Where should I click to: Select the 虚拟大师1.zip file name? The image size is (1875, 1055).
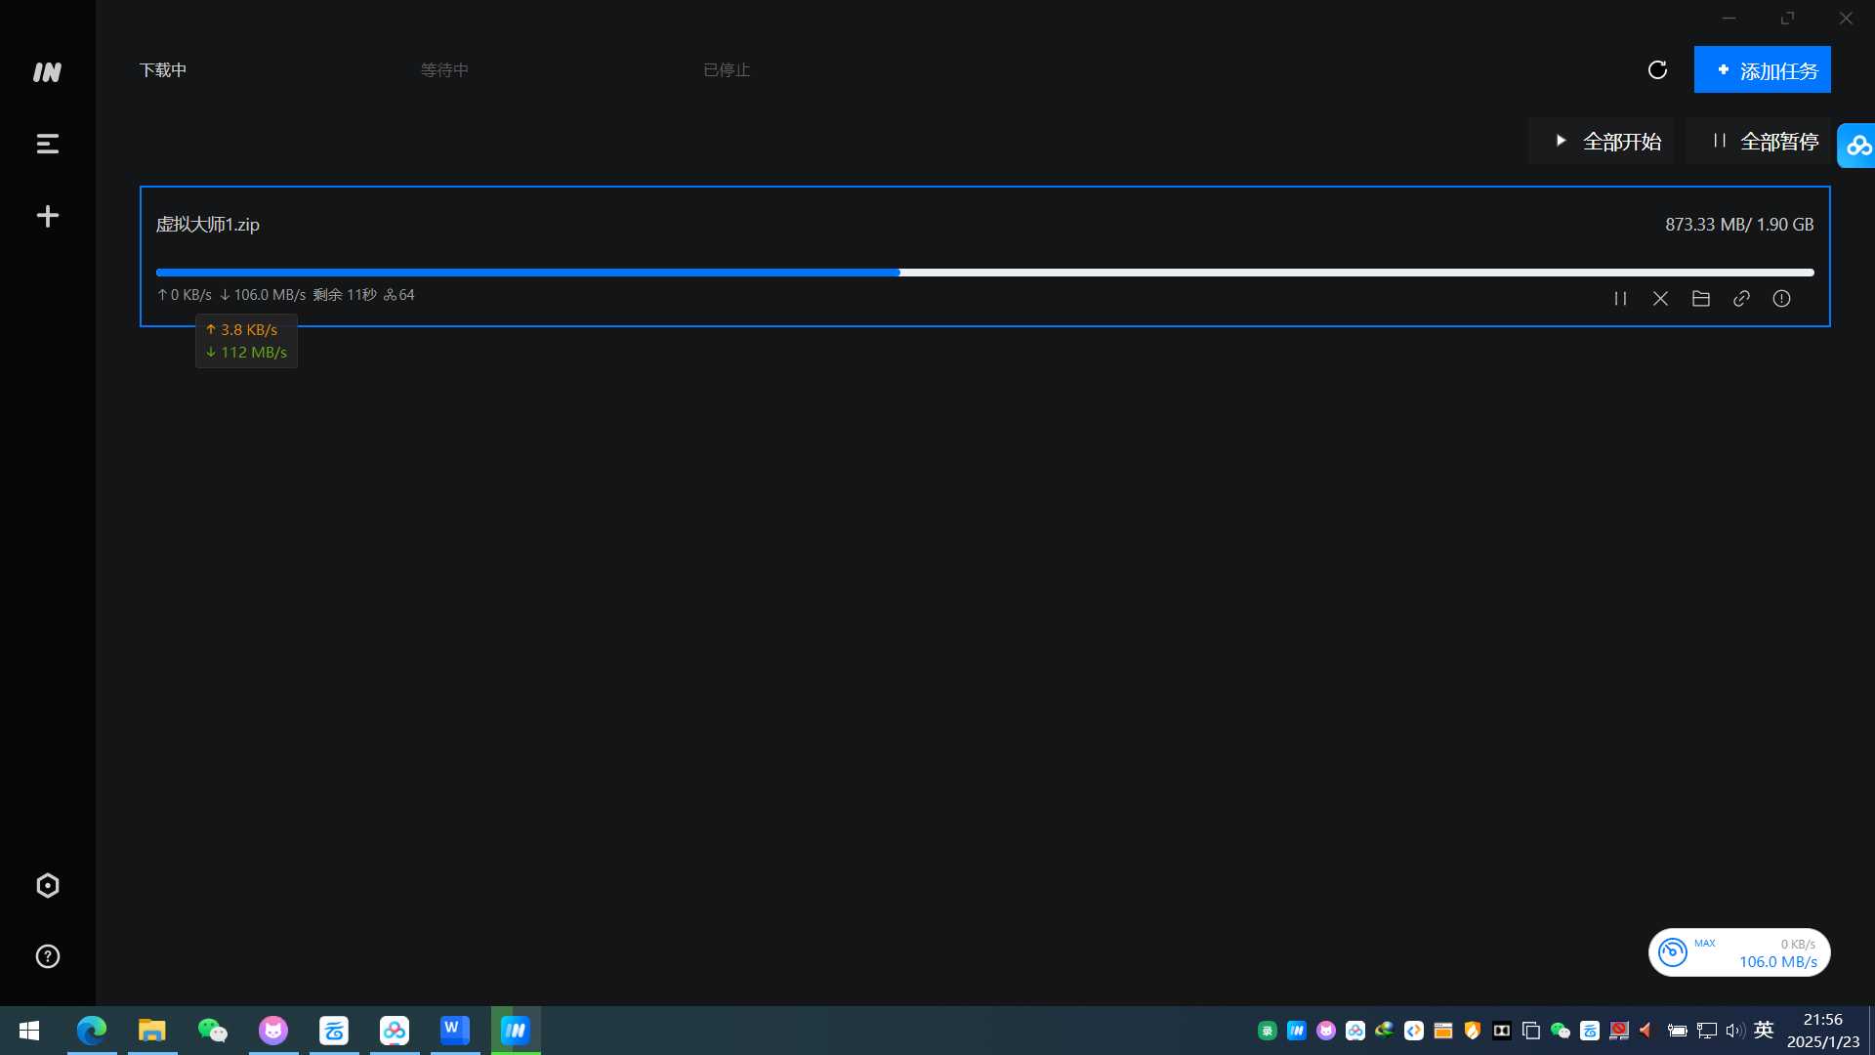[208, 225]
